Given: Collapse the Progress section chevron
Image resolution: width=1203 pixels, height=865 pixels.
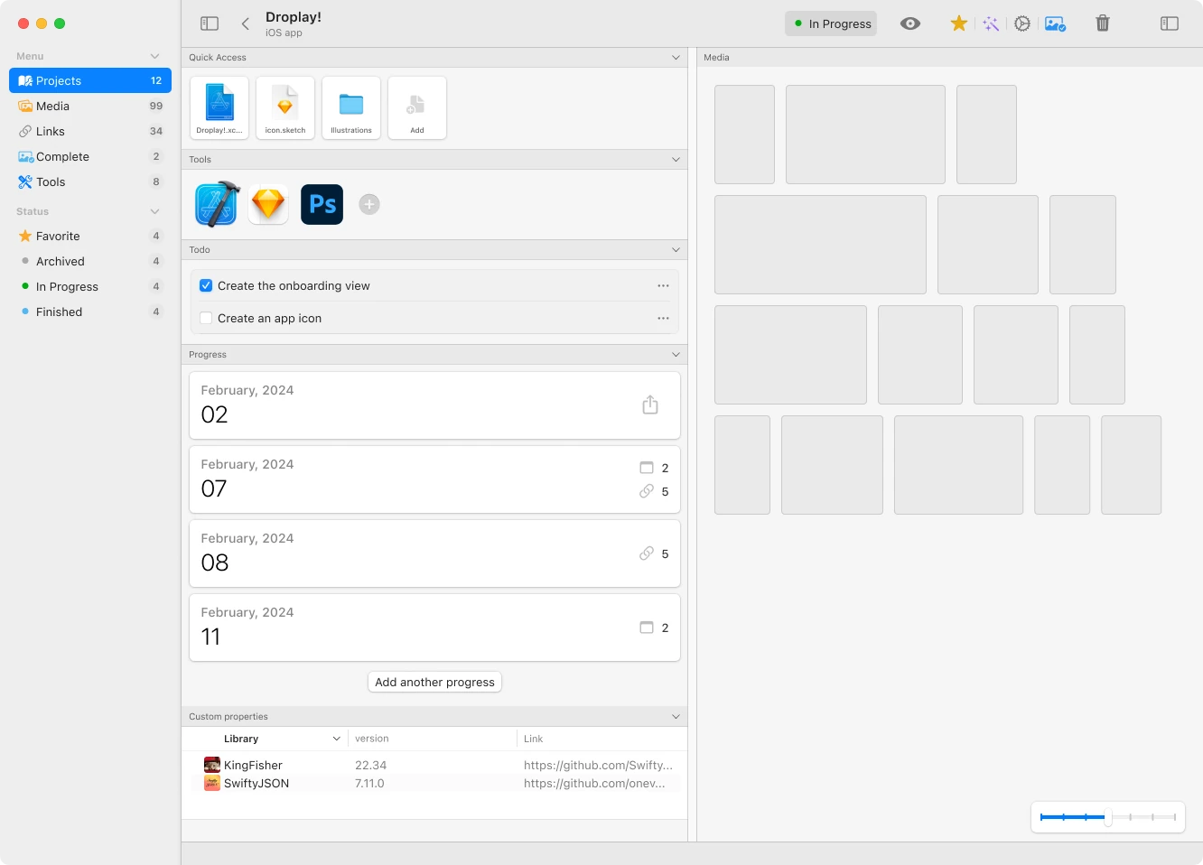Looking at the screenshot, I should pyautogui.click(x=676, y=355).
